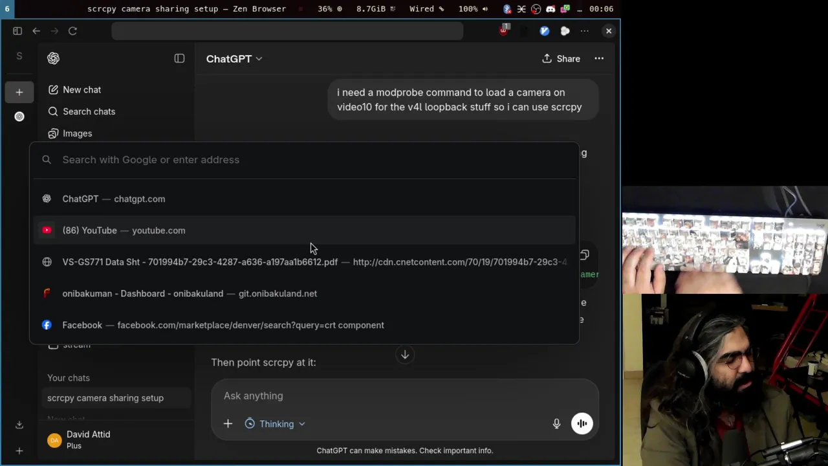Reload the page with the refresh icon
Image resolution: width=828 pixels, height=466 pixels.
[x=72, y=31]
